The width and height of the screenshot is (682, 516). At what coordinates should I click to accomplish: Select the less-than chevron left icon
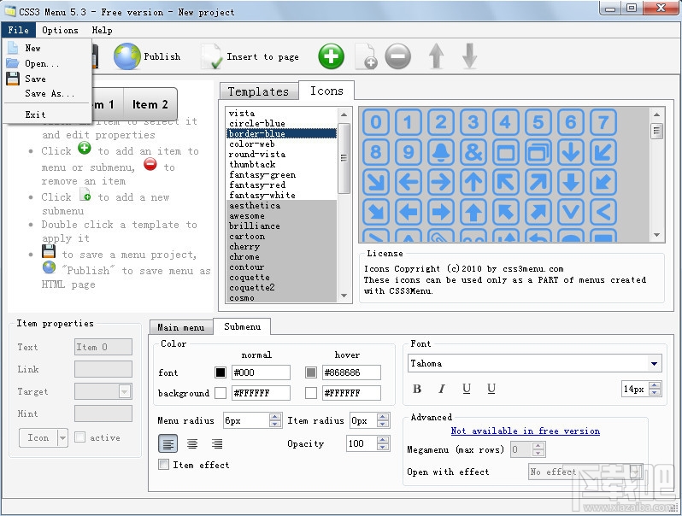(x=603, y=212)
